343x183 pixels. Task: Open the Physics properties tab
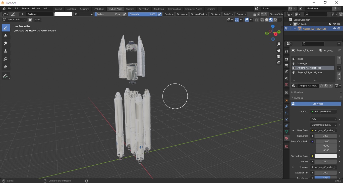[x=287, y=119]
